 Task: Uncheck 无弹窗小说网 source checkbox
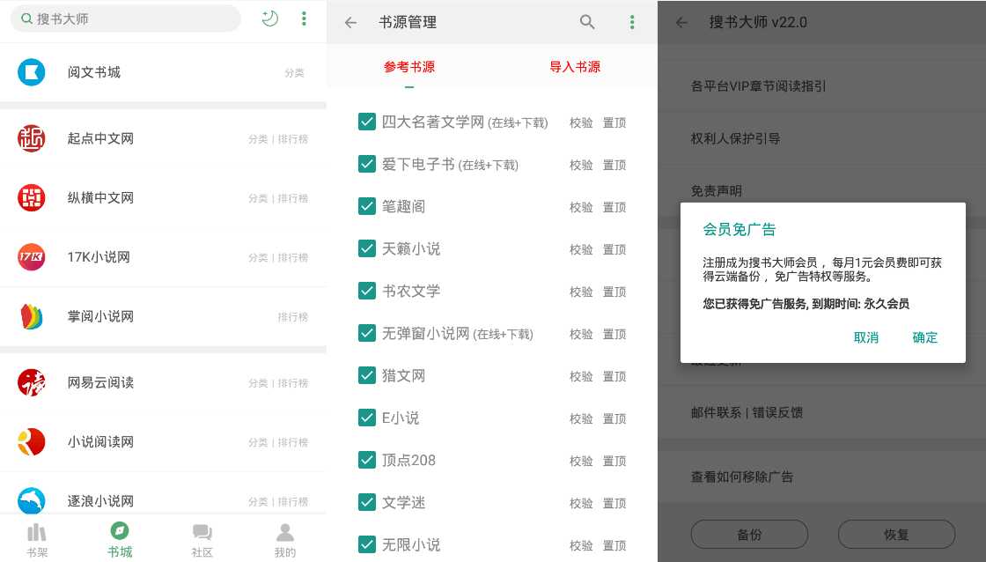(x=366, y=333)
